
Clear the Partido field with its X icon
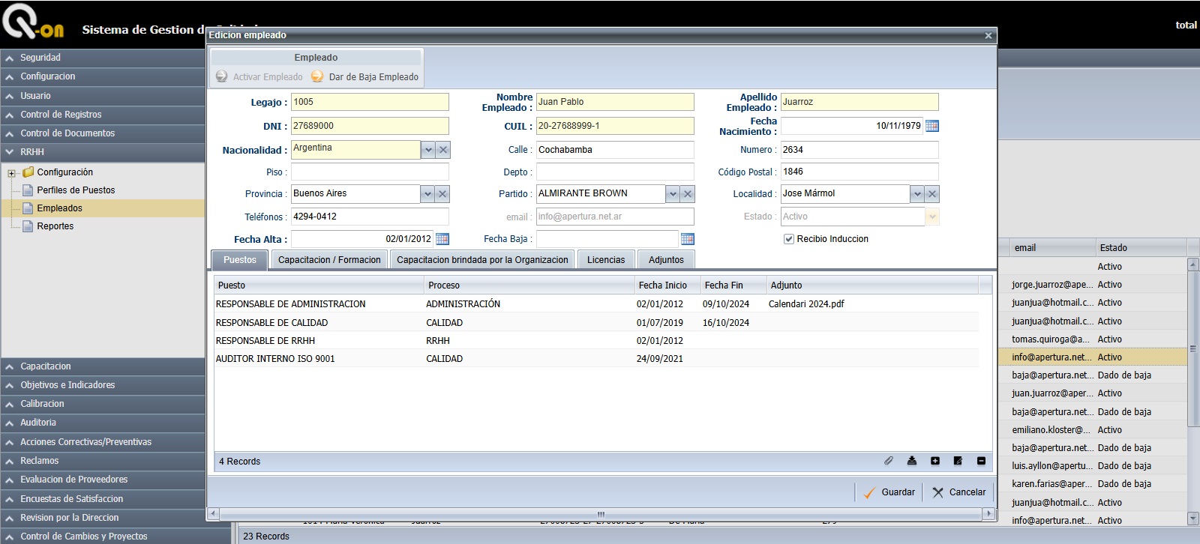(x=688, y=194)
